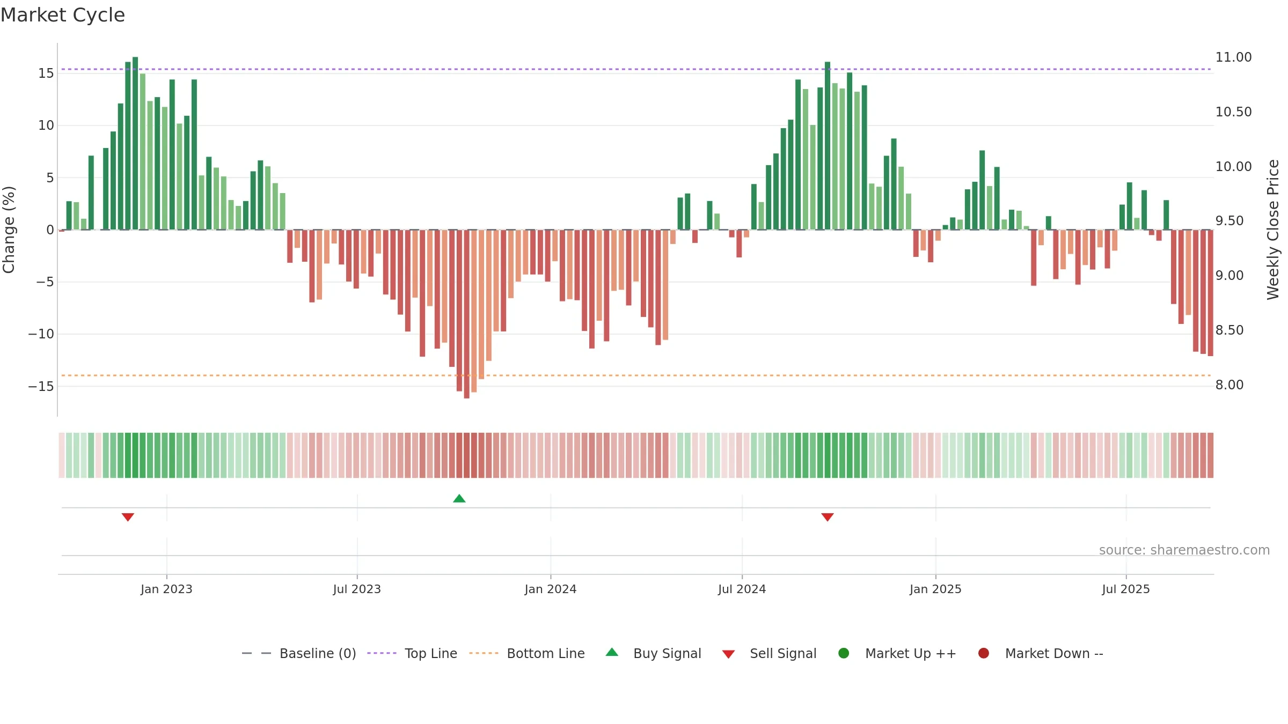
Task: Click the Jan 2025 axis label
Action: click(935, 589)
